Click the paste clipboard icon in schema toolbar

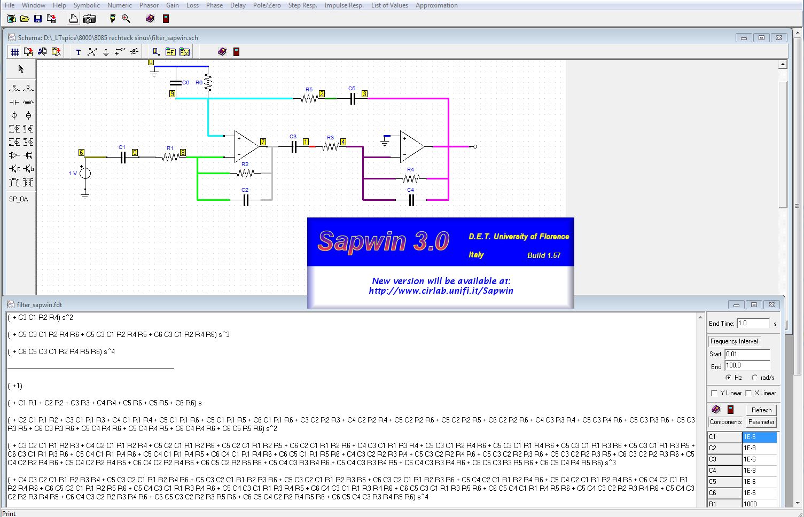(56, 52)
